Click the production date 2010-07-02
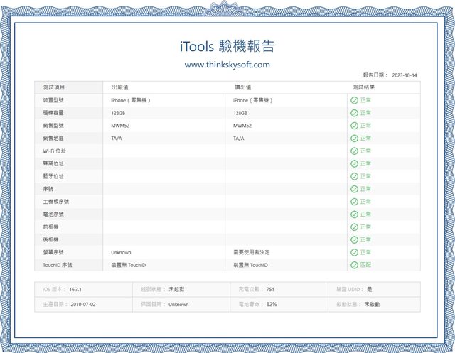 coord(83,304)
